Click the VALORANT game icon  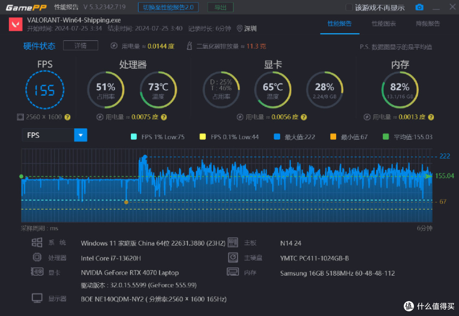pyautogui.click(x=16, y=24)
